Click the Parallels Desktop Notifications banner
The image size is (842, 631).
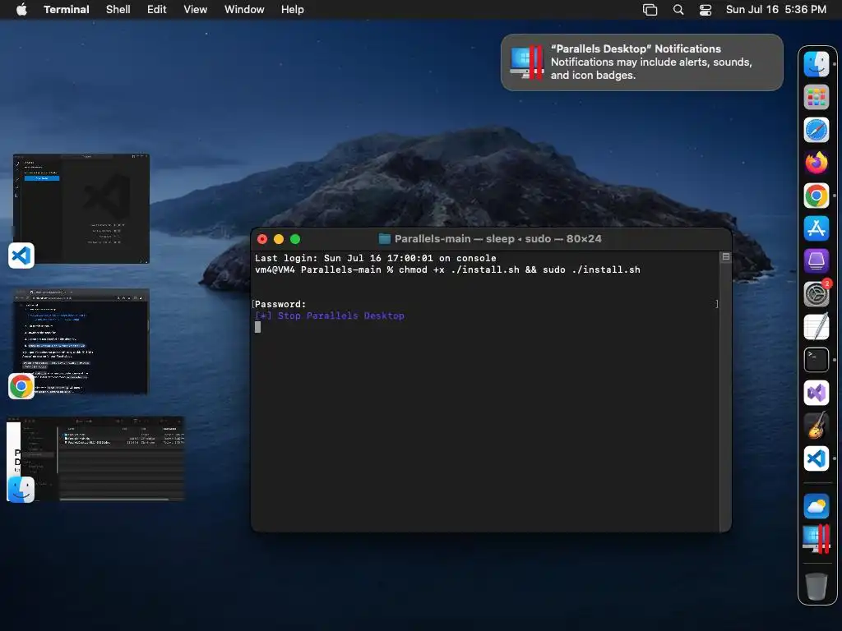point(641,62)
